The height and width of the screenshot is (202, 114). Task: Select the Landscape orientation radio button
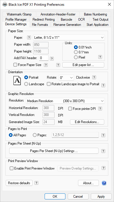pos(26,84)
